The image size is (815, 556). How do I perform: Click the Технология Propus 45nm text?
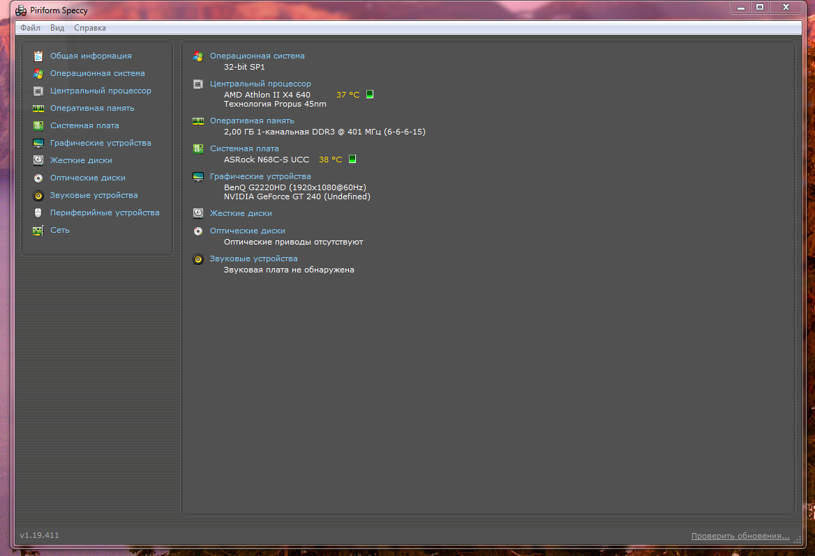(x=275, y=105)
